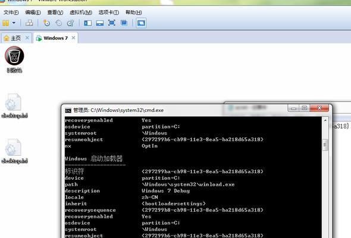Close the Windows 7 tab
This screenshot has height=238, width=351.
(x=73, y=38)
